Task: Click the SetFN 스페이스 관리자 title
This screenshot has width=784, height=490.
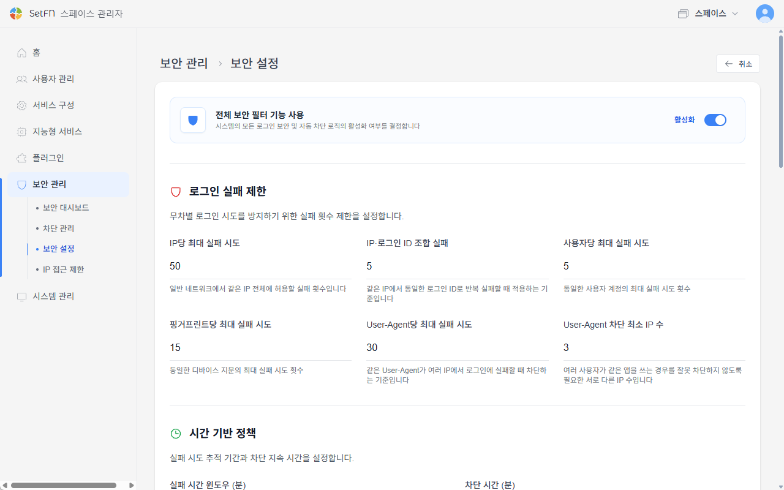Action: (x=76, y=13)
